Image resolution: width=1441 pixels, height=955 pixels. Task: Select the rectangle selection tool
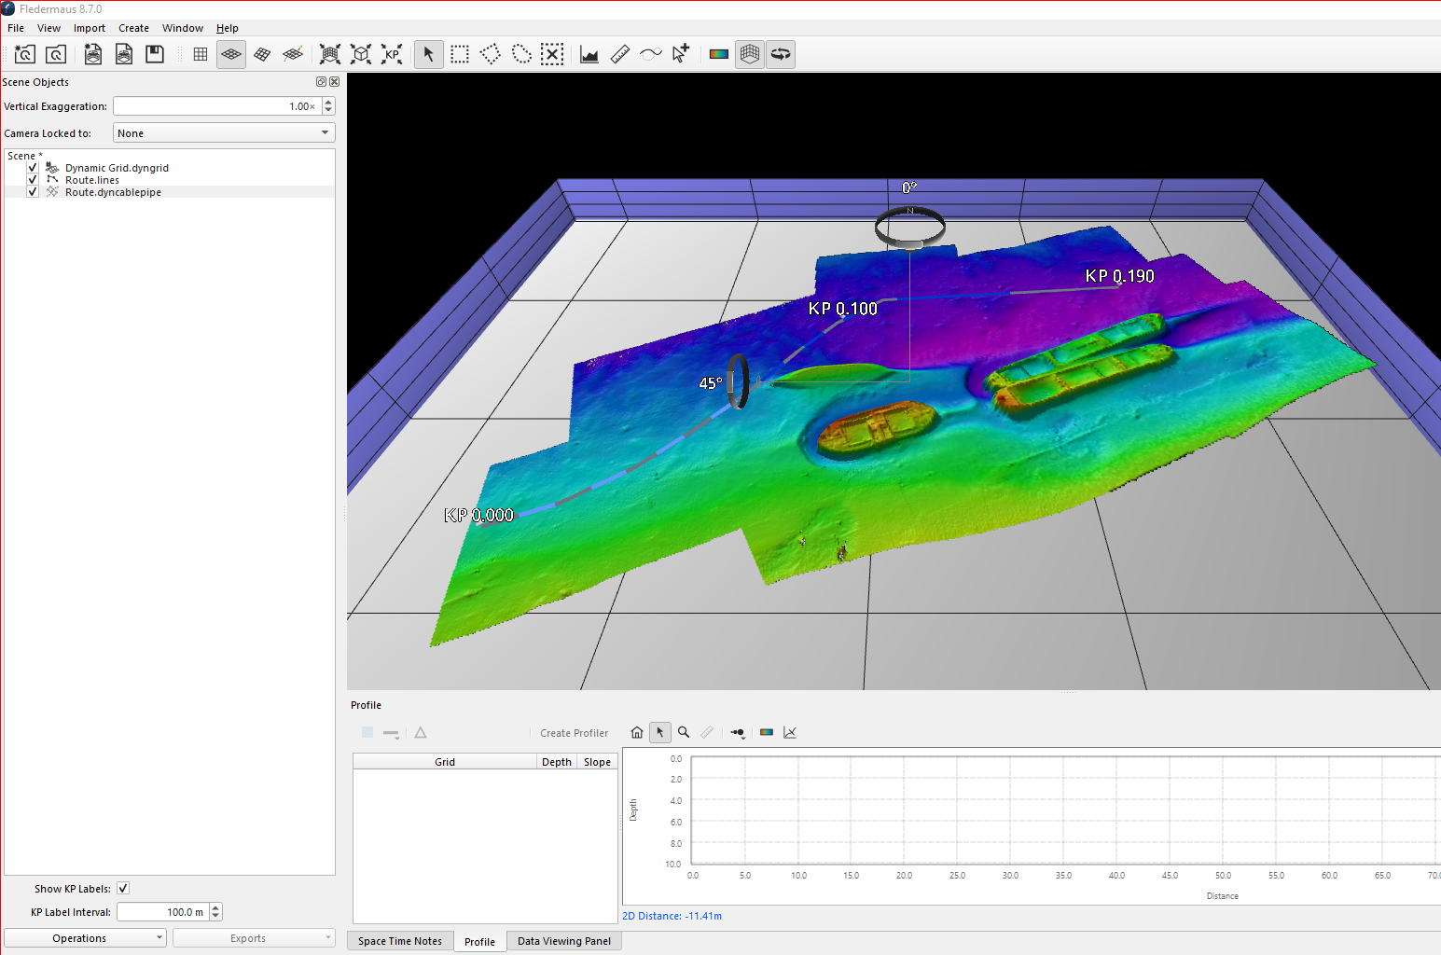(x=460, y=54)
